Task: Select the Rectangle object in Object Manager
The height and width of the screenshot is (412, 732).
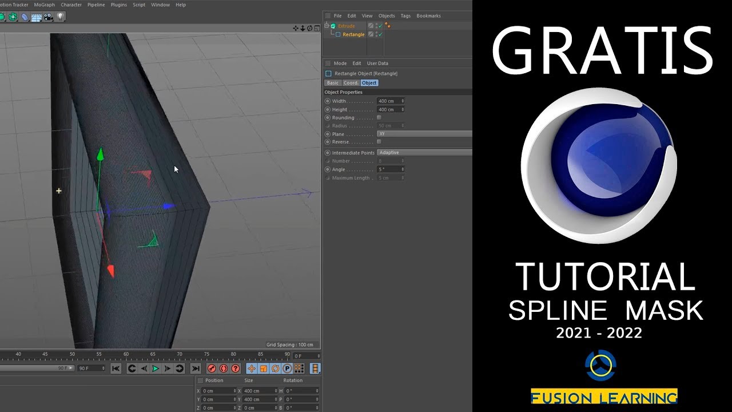Action: click(x=353, y=34)
